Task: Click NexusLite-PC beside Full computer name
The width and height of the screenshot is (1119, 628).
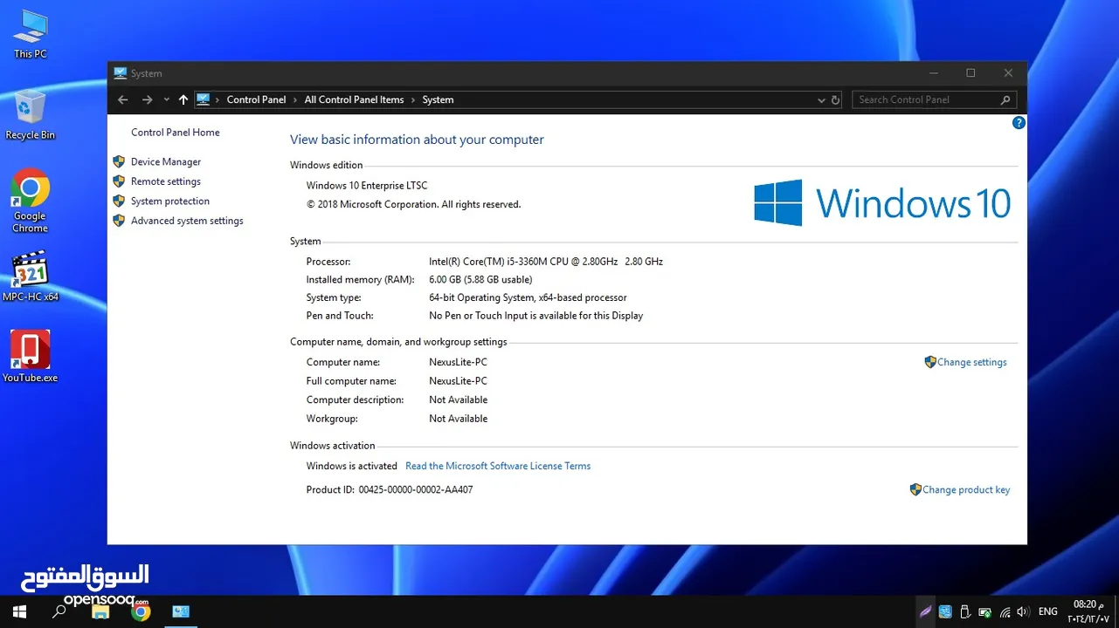Action: (x=458, y=381)
